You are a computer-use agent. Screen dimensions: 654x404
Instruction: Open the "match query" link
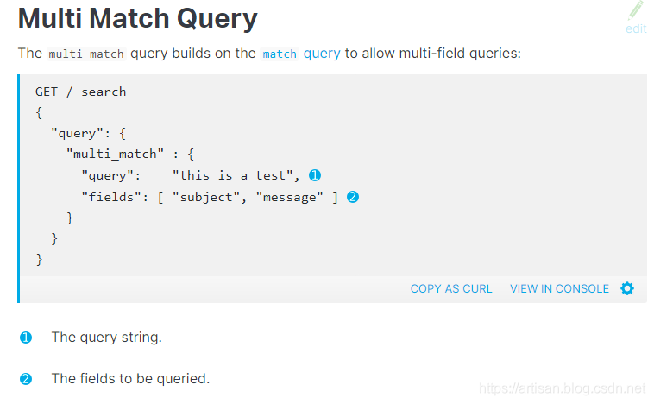(x=301, y=53)
